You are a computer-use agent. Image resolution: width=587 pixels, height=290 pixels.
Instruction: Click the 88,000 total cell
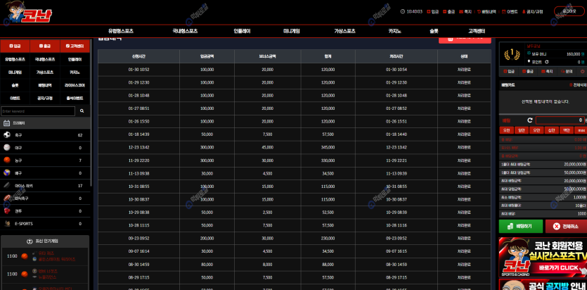[x=328, y=264]
